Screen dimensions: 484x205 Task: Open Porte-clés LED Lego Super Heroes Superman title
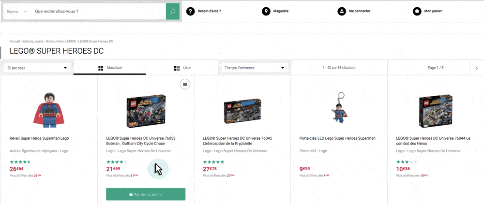click(x=337, y=138)
